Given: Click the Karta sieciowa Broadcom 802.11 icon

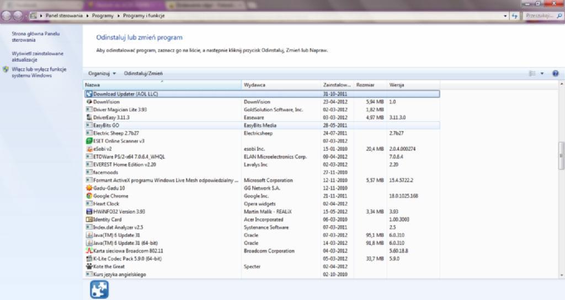Looking at the screenshot, I should 89,251.
